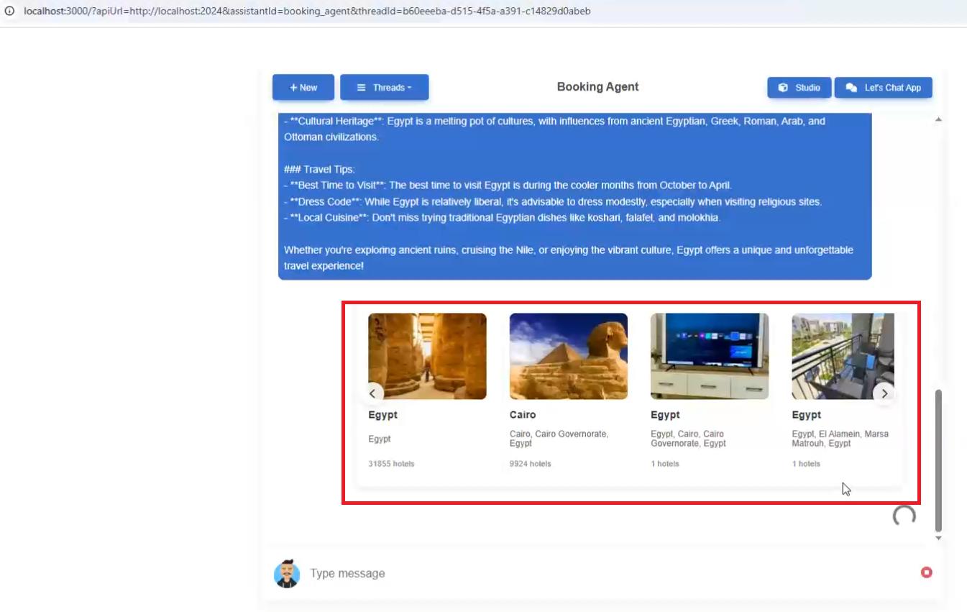Screen dimensions: 967x612
Task: Advance carousel with the next arrow
Action: (x=884, y=393)
